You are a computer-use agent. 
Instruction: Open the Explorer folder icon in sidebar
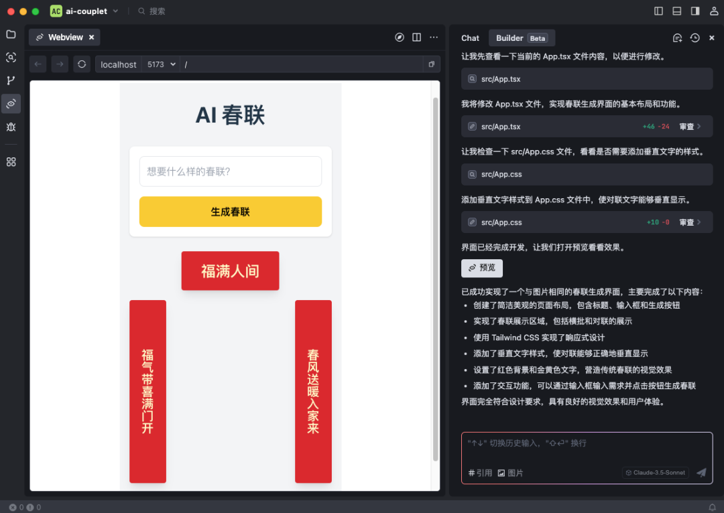tap(11, 34)
